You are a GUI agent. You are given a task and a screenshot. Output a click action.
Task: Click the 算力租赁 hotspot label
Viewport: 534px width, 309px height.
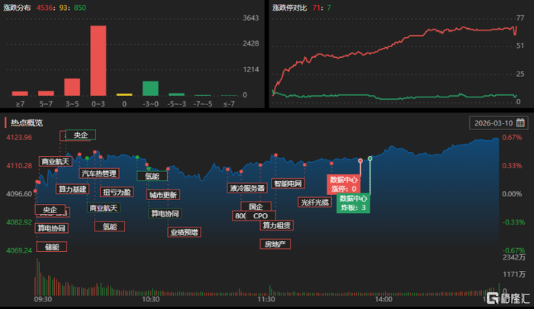coord(276,225)
